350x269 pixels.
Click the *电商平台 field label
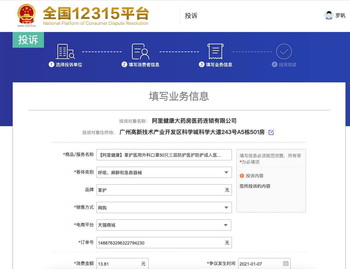84,225
